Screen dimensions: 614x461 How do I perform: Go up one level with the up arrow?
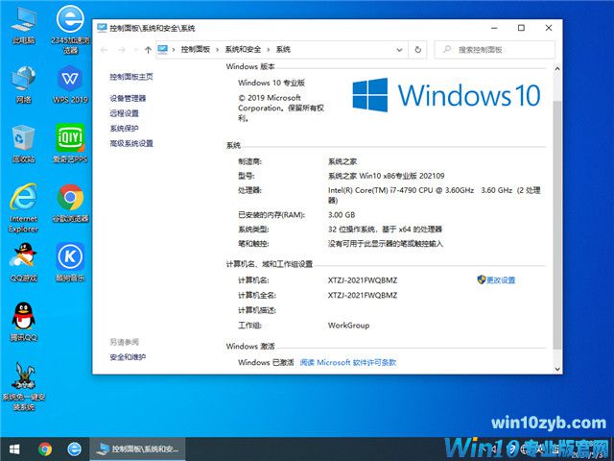click(x=148, y=50)
